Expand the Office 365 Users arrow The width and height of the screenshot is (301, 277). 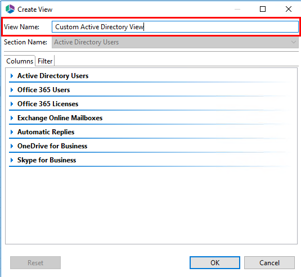tap(12, 90)
